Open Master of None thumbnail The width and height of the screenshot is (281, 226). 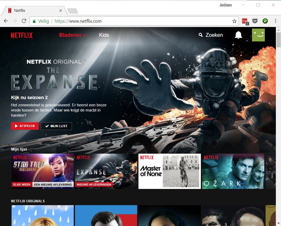click(x=170, y=171)
